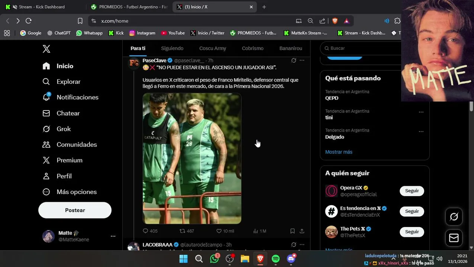Click the X logo in sidebar
Screen dimensions: 474x267
[x=46, y=49]
